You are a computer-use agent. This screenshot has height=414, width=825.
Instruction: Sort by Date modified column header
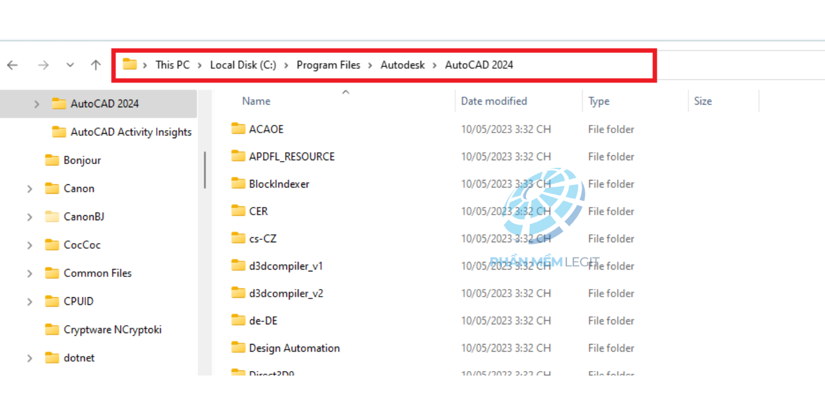click(x=494, y=101)
